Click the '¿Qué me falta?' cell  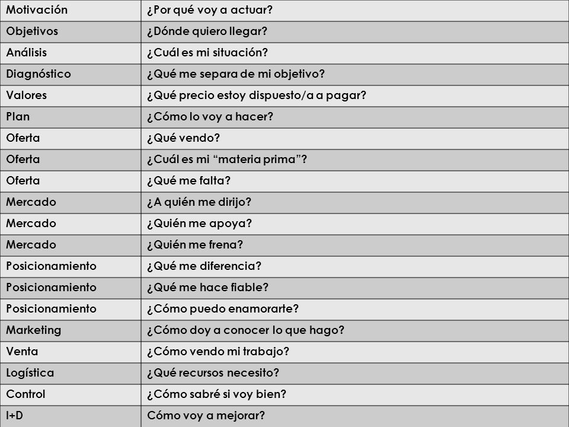click(x=355, y=181)
